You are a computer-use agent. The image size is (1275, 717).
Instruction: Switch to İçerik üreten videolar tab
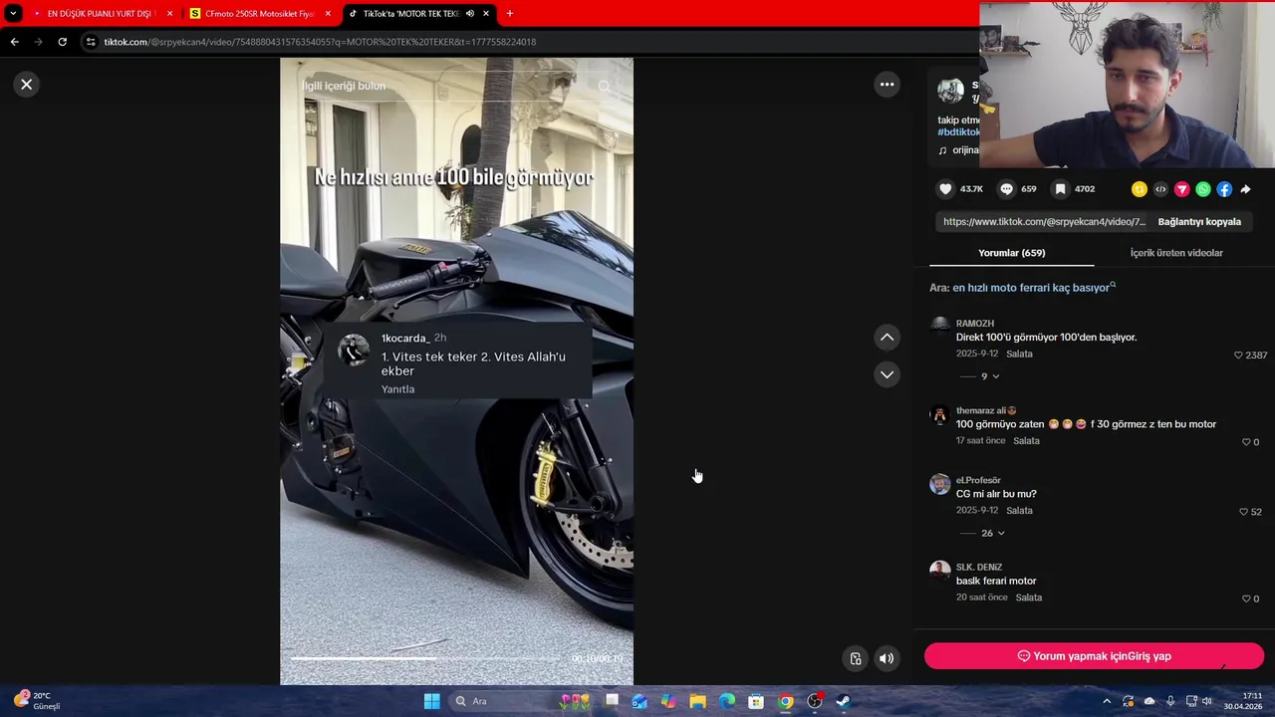[1176, 253]
